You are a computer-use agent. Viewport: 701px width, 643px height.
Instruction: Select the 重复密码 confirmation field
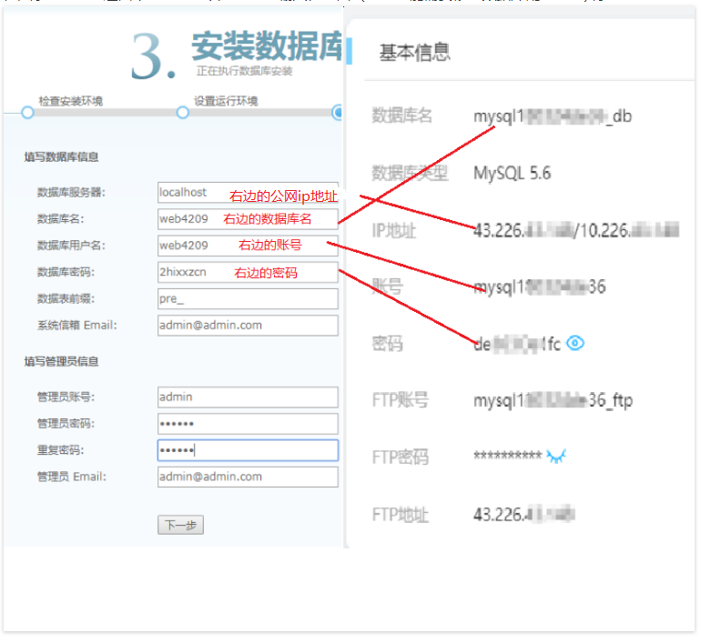coord(247,450)
